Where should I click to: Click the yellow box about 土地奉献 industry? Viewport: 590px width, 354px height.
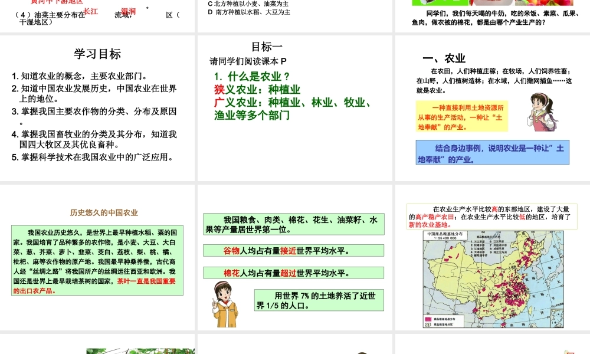click(x=462, y=116)
